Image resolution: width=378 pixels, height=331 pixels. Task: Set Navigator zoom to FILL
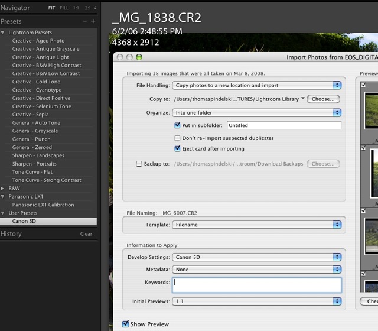(64, 8)
